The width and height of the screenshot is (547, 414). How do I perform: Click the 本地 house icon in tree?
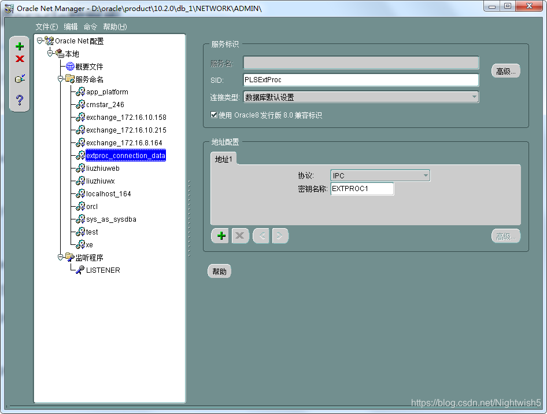(60, 53)
